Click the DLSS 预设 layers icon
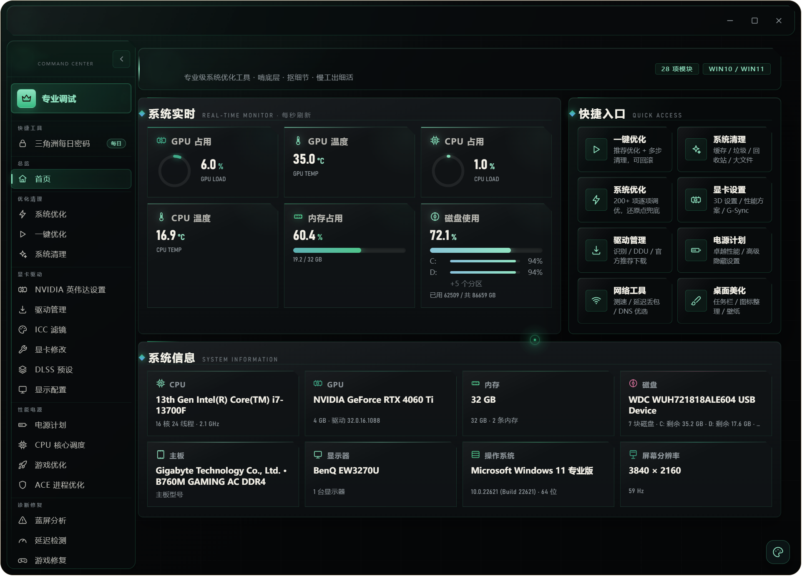 23,370
